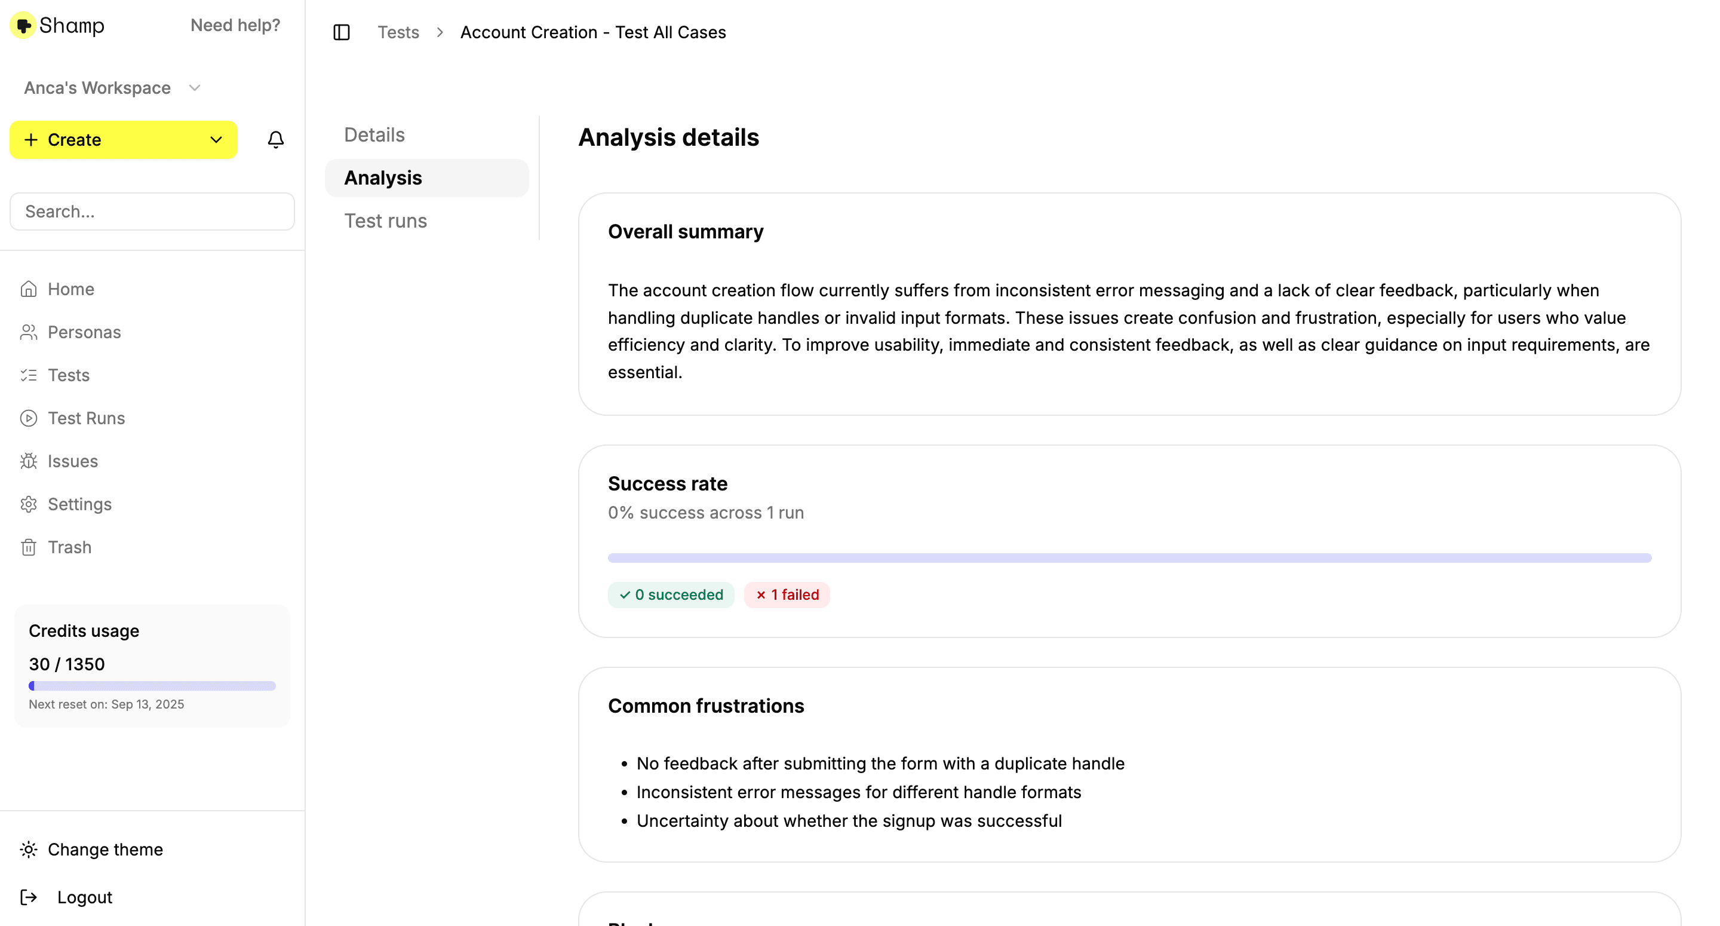Expand the Tests breadcrumb
Image resolution: width=1720 pixels, height=926 pixels.
point(398,32)
